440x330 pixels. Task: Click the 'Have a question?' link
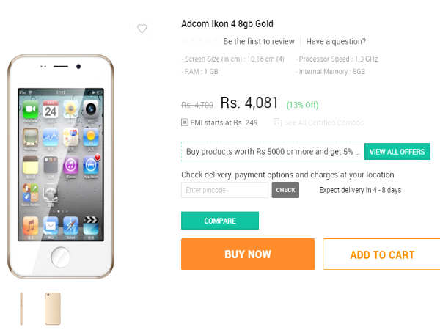(336, 42)
